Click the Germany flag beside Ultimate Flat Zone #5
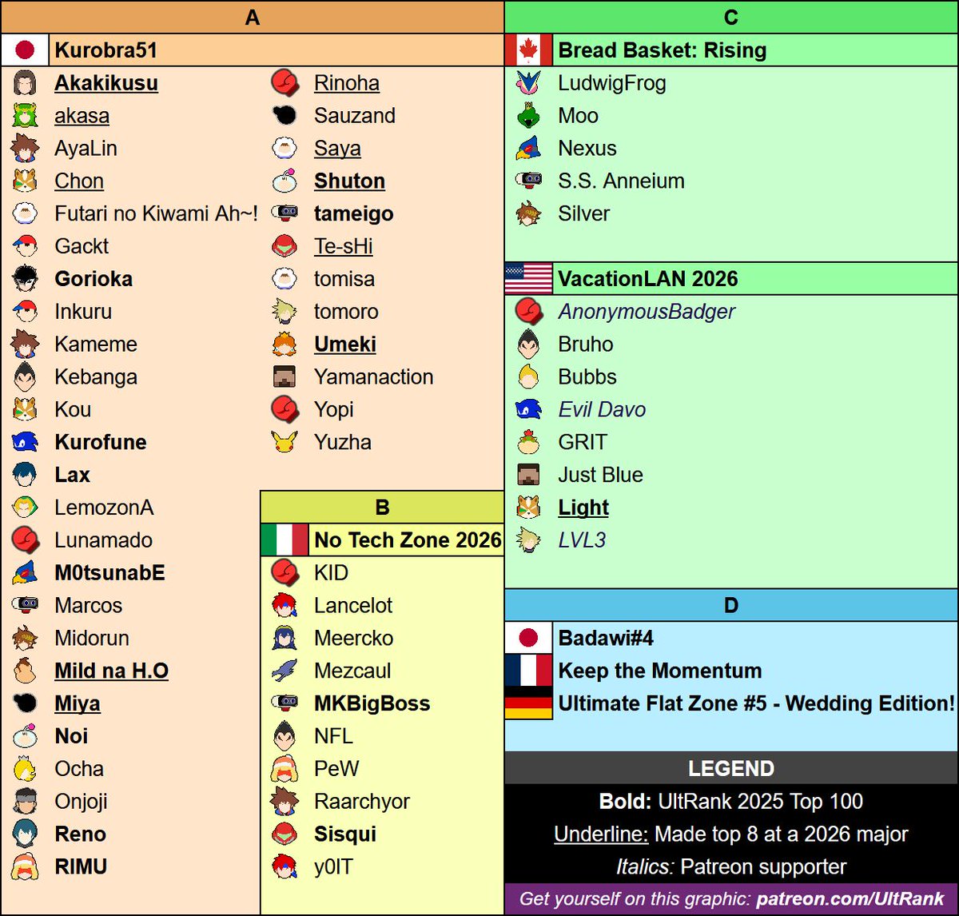This screenshot has width=959, height=916. click(528, 703)
